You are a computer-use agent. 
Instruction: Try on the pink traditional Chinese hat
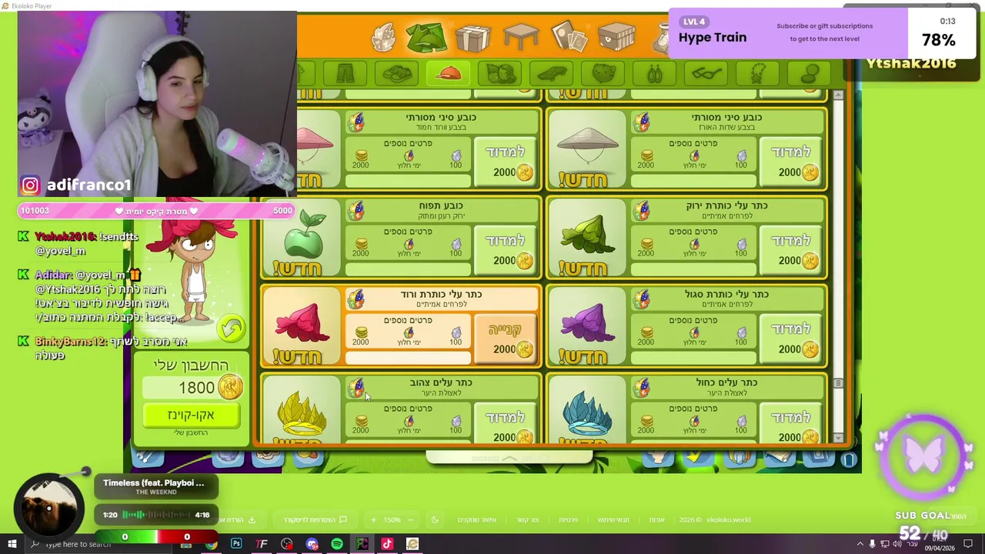pos(505,162)
